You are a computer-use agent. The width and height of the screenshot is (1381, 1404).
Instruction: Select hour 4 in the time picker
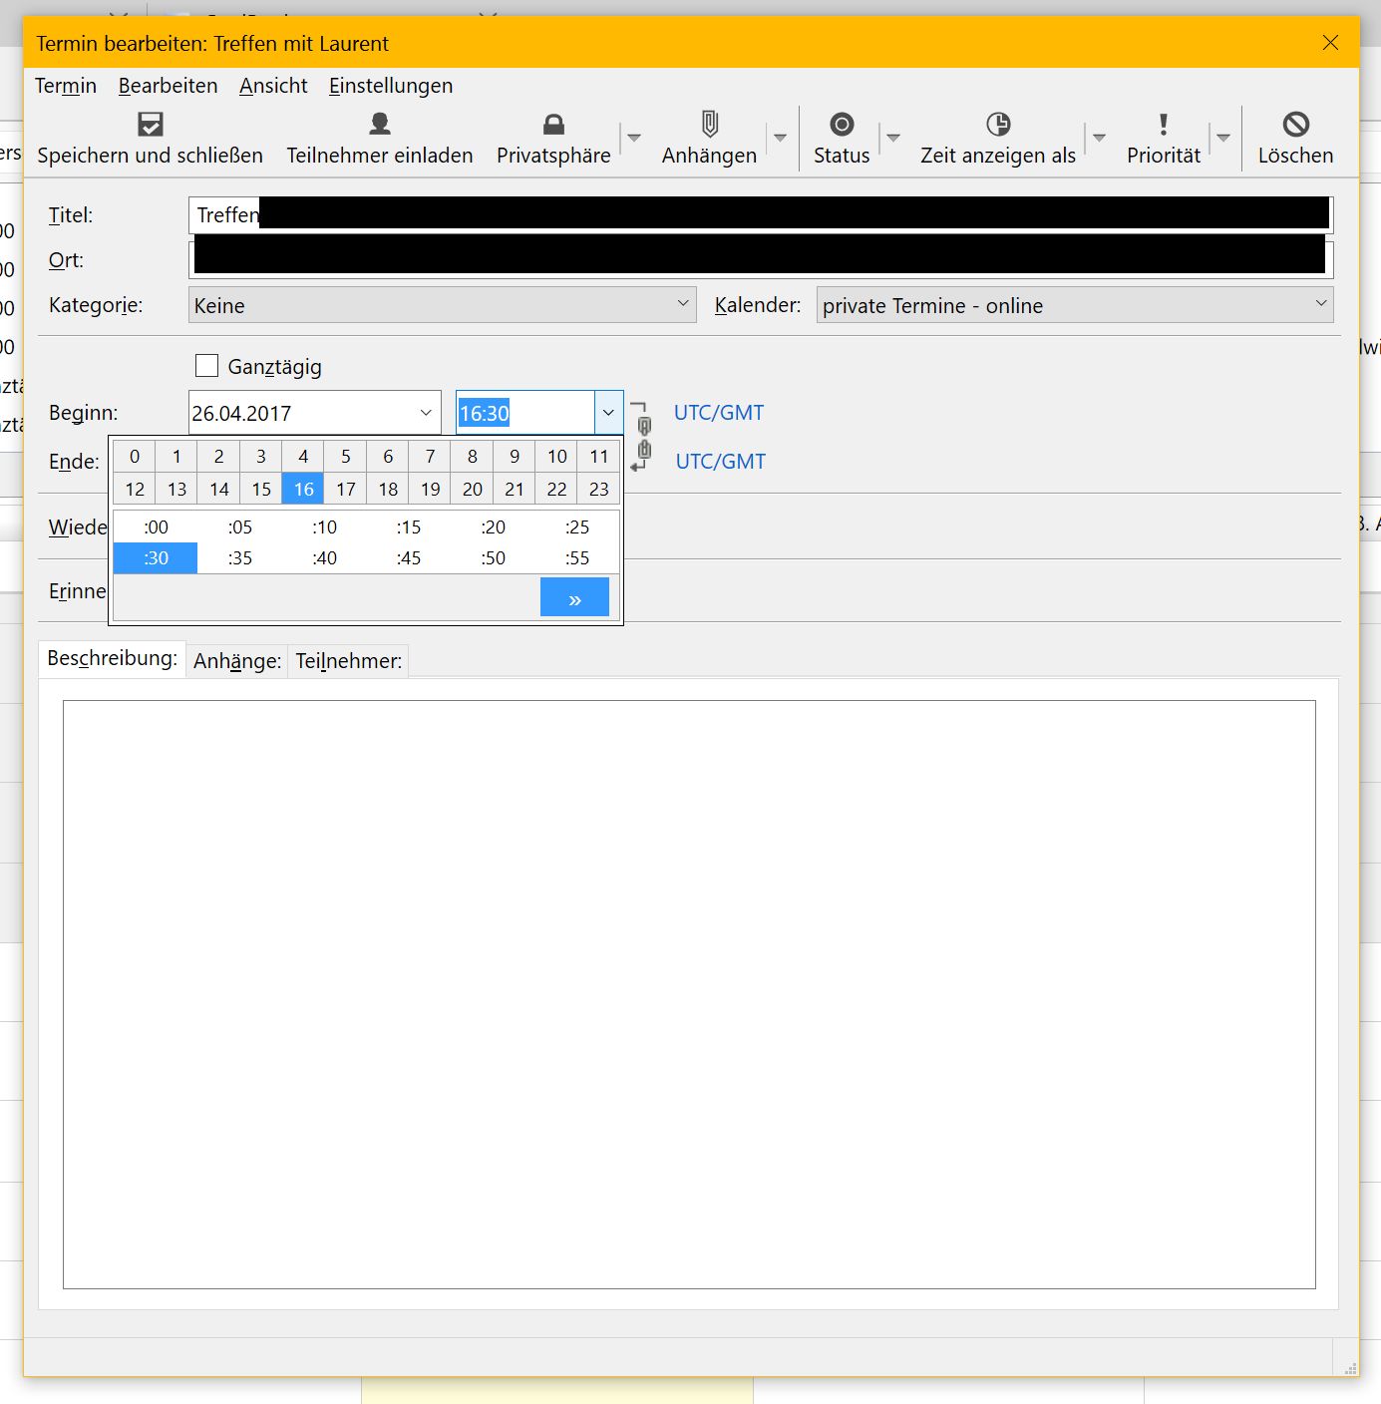click(x=303, y=457)
